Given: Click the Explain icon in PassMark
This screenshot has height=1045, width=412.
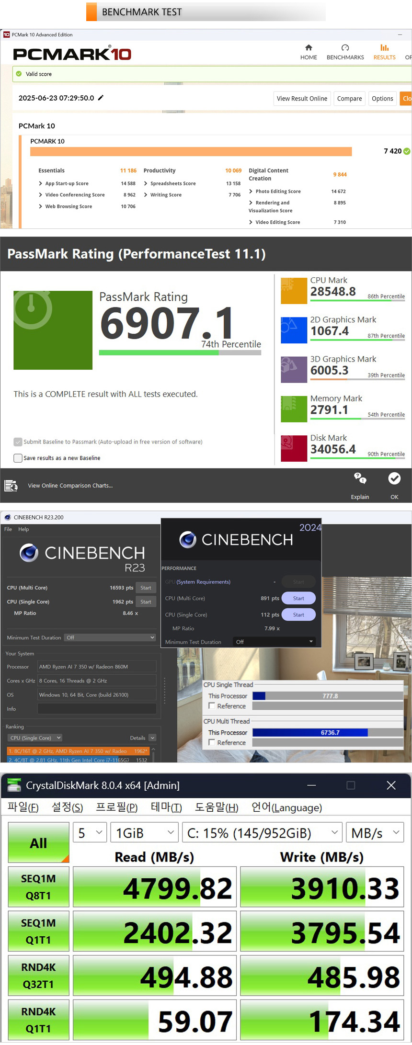Looking at the screenshot, I should click(x=360, y=478).
